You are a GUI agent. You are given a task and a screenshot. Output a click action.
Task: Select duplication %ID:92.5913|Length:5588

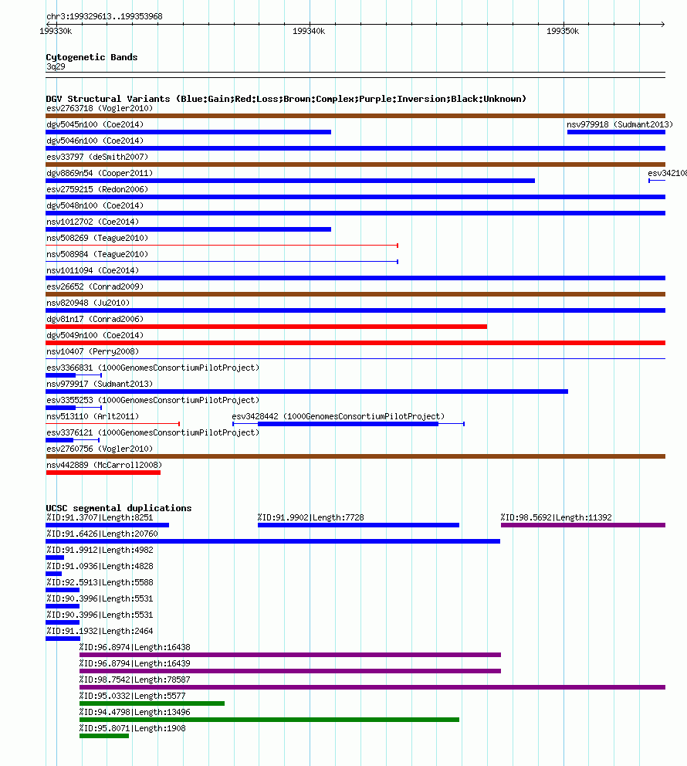(100, 582)
